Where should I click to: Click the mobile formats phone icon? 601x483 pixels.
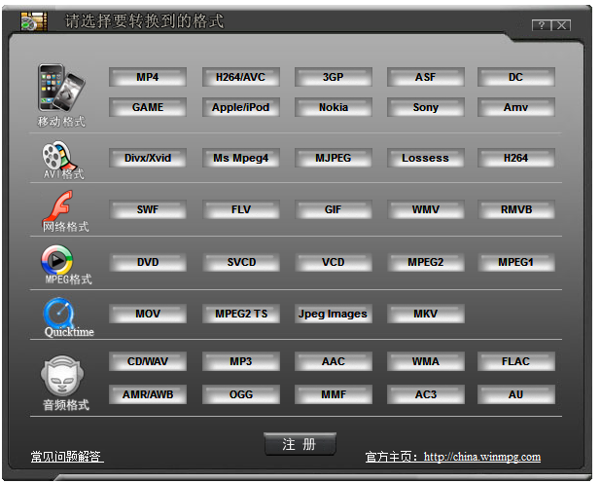pyautogui.click(x=61, y=89)
